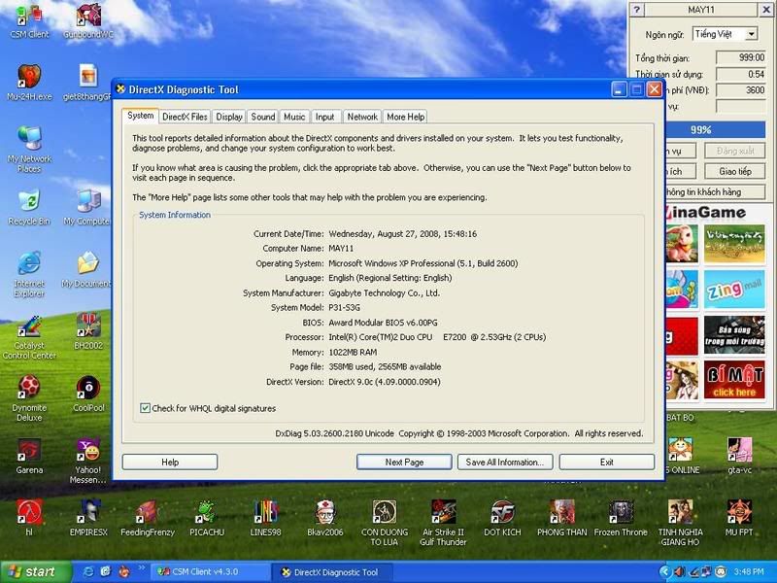Expand the Ngôn ngữ language dropdown
777x583 pixels.
[x=751, y=34]
